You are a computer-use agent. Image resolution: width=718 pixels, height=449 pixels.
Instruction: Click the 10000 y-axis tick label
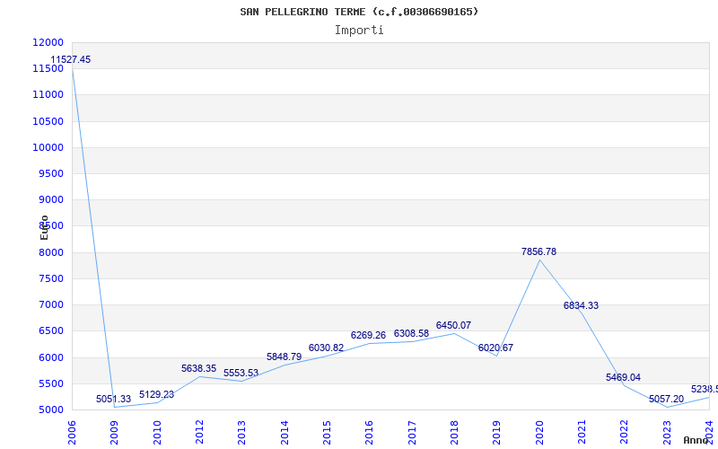point(48,147)
